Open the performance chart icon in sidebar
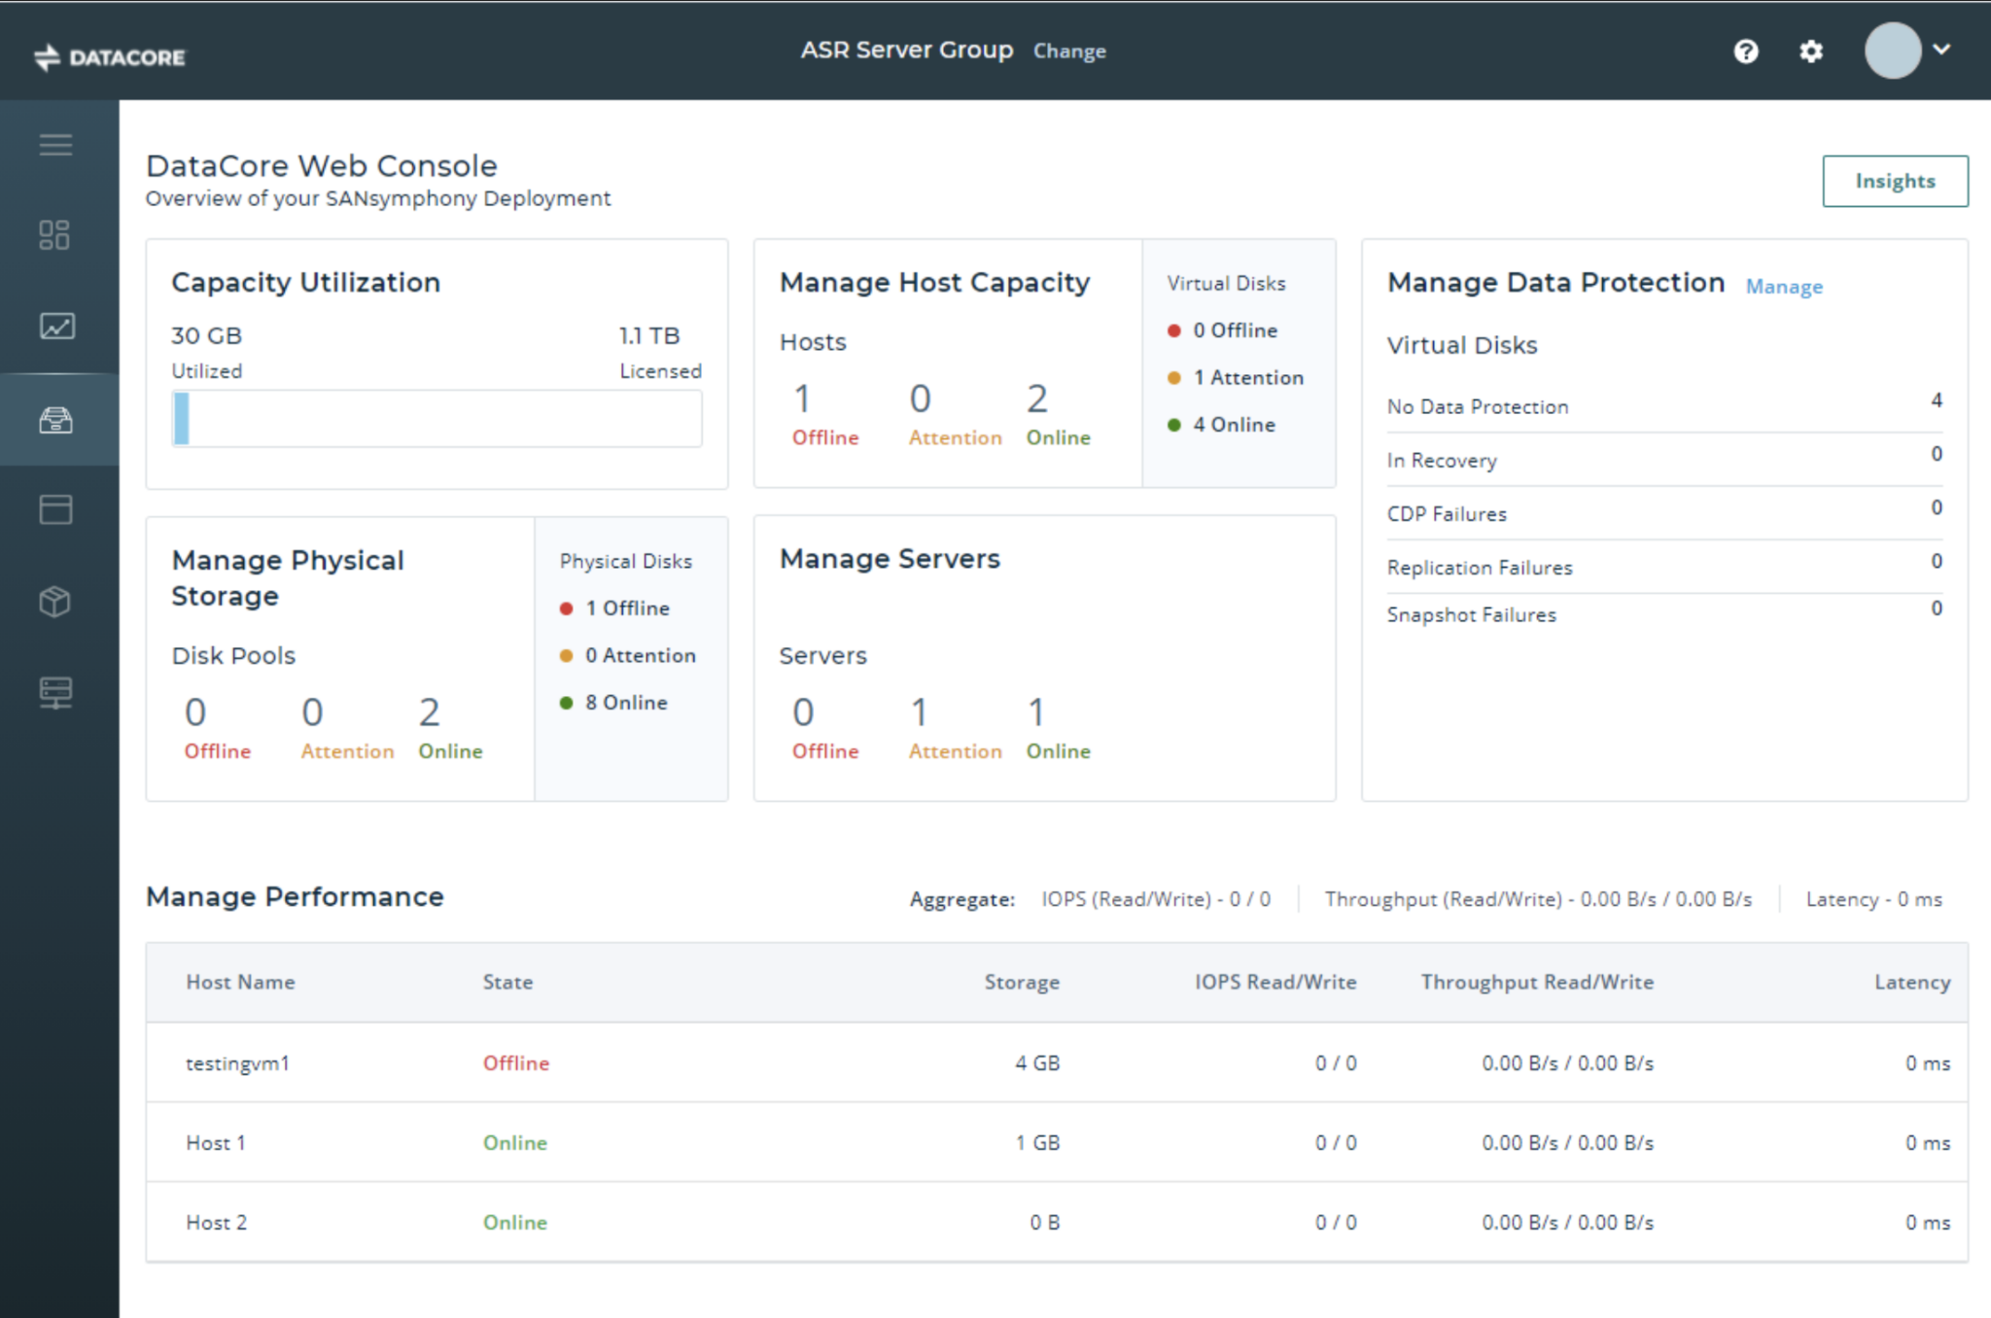Image resolution: width=1991 pixels, height=1318 pixels. (56, 326)
